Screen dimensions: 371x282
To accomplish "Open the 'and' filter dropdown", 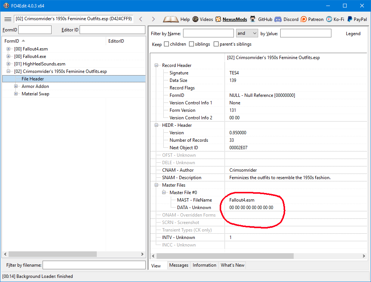I will click(247, 33).
